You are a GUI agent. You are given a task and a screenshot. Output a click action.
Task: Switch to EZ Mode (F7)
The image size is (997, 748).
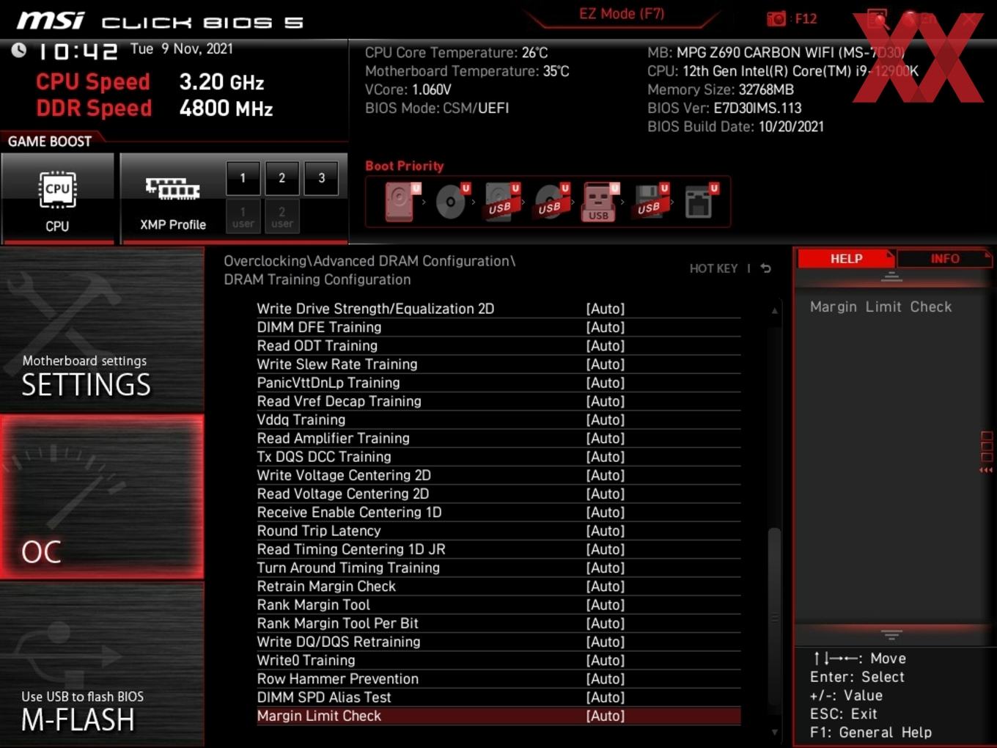click(622, 14)
